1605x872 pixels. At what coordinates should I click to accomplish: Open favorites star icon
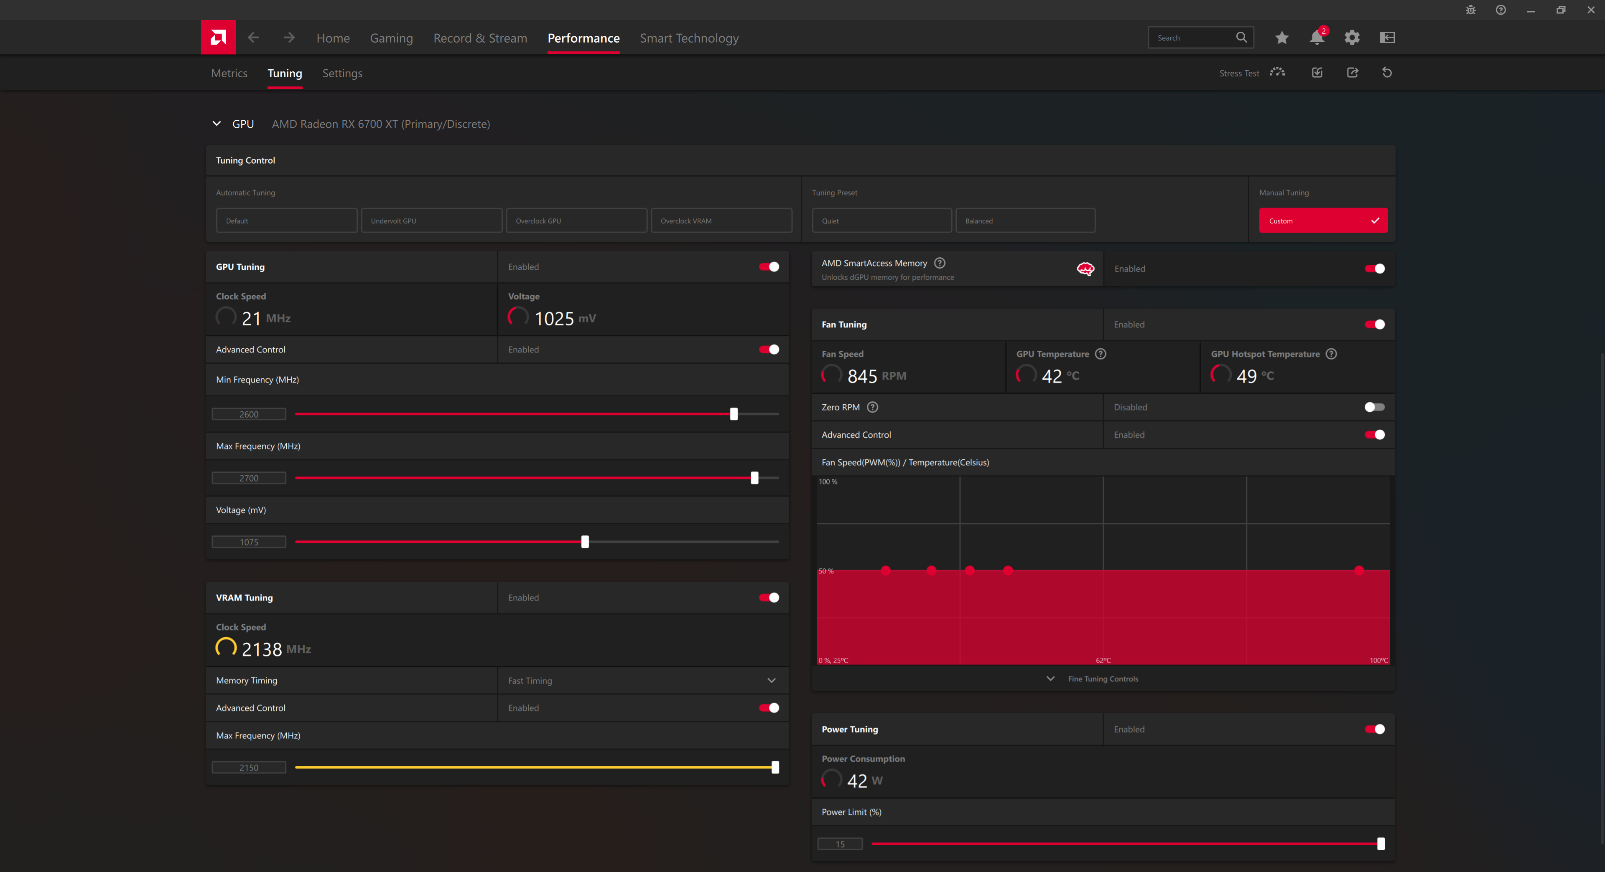coord(1281,37)
